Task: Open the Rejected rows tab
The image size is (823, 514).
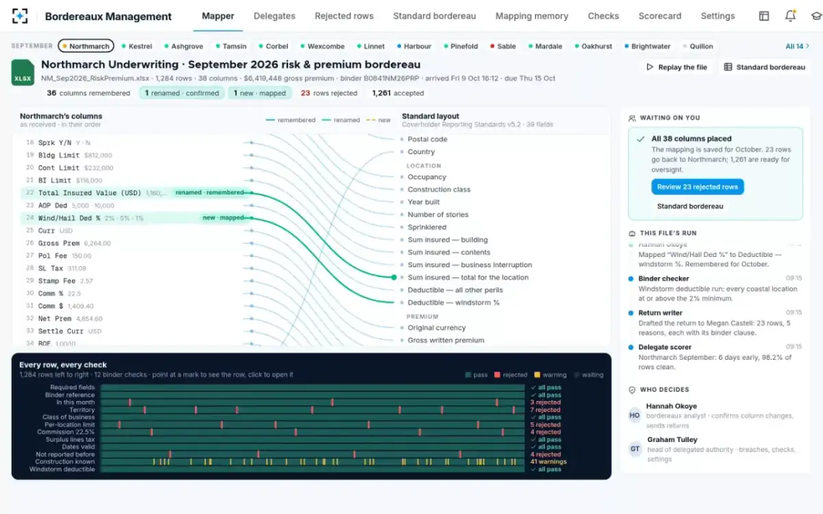Action: (x=344, y=16)
